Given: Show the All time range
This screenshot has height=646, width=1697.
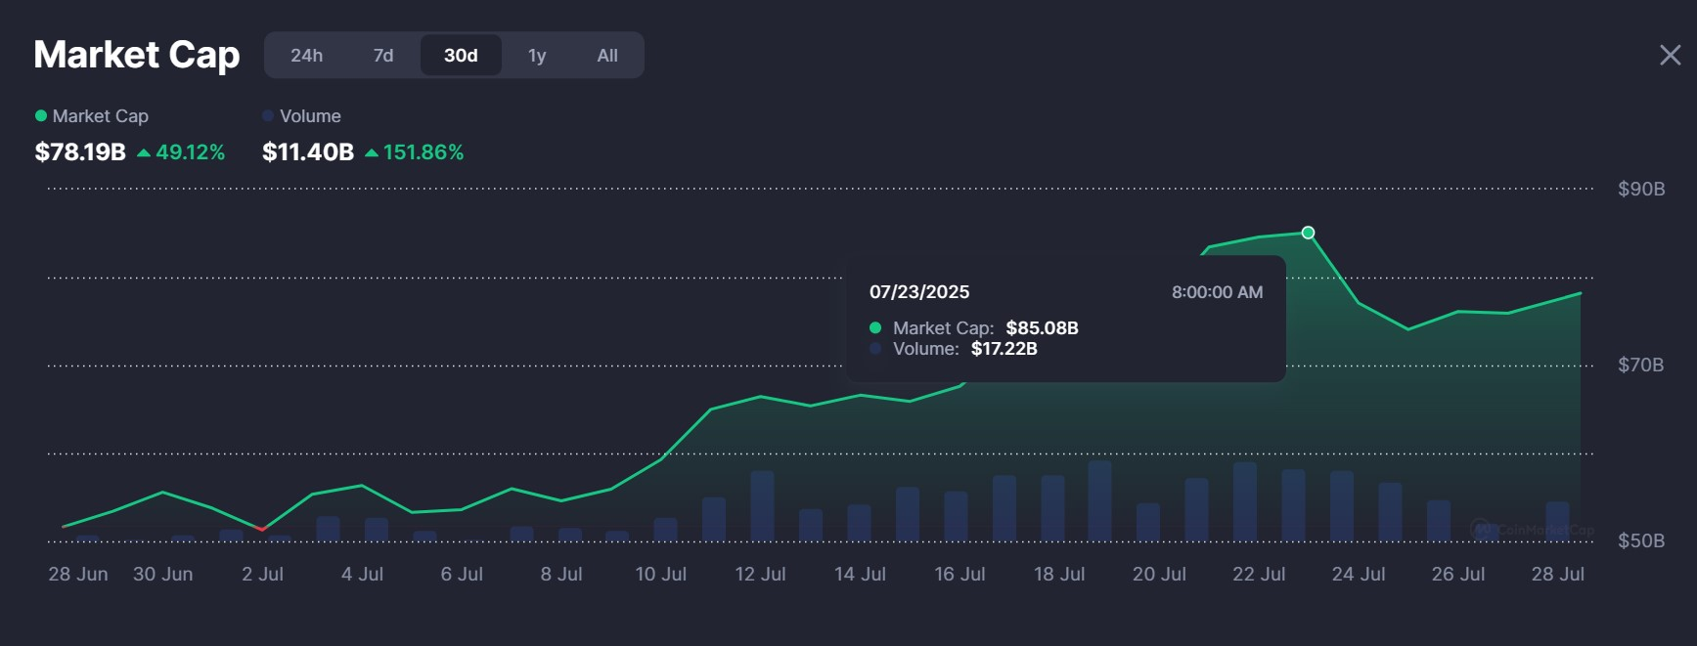Looking at the screenshot, I should click(607, 56).
